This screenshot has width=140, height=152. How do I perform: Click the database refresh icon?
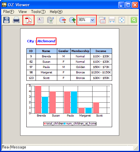pyautogui.click(x=50, y=20)
